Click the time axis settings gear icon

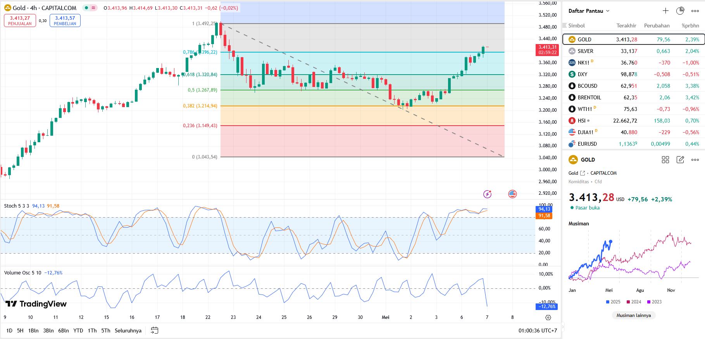(548, 317)
